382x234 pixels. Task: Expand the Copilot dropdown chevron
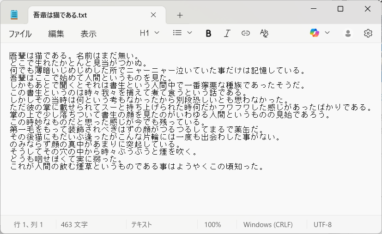pyautogui.click(x=327, y=33)
